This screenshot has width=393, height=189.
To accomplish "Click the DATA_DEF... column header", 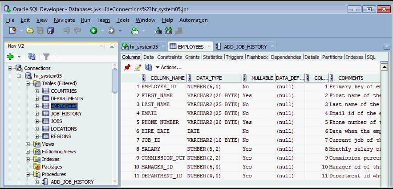I will (x=290, y=78).
